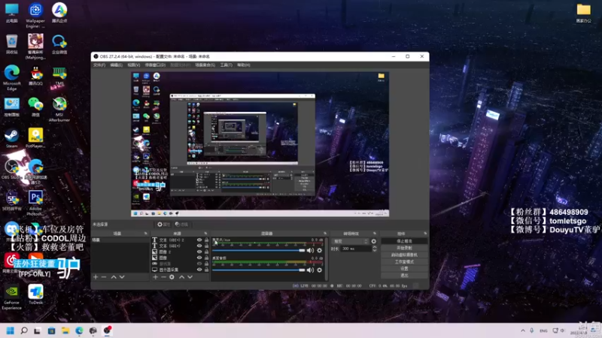Open the 文件(F) menu
602x338 pixels.
(x=99, y=65)
